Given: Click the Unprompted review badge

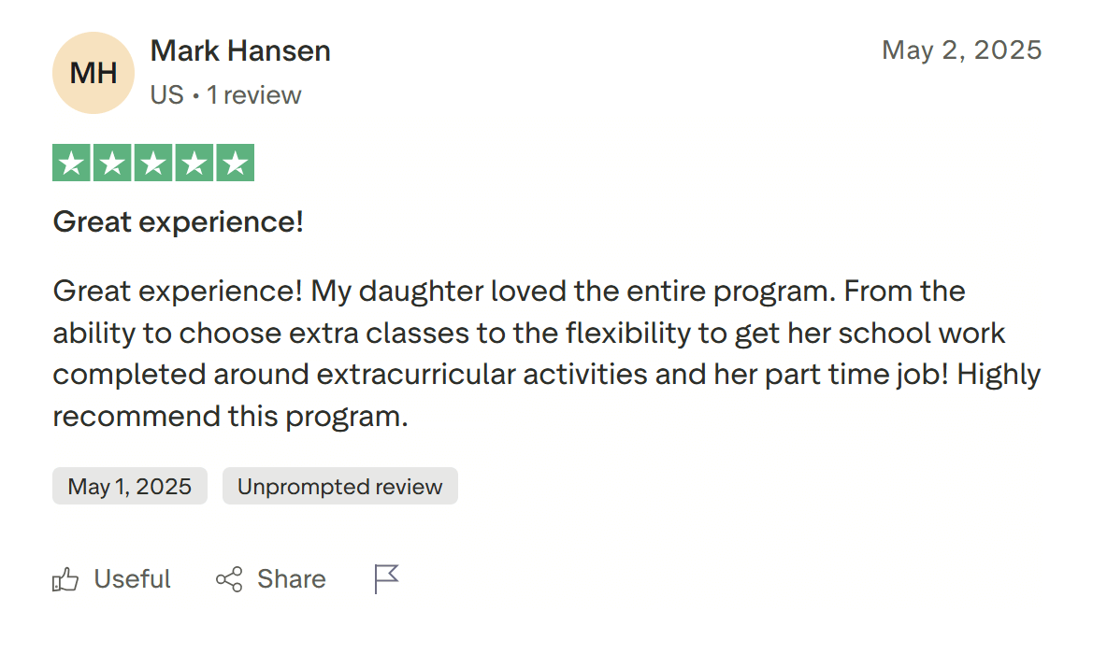Looking at the screenshot, I should [339, 486].
